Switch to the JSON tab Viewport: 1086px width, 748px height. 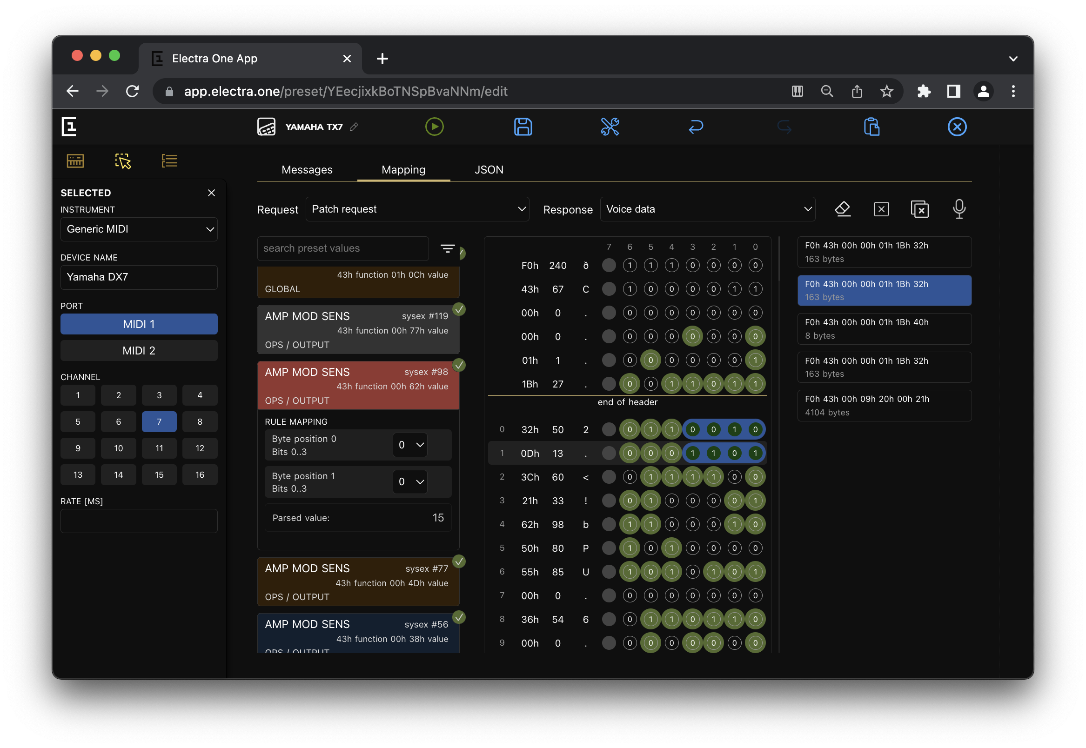tap(489, 170)
